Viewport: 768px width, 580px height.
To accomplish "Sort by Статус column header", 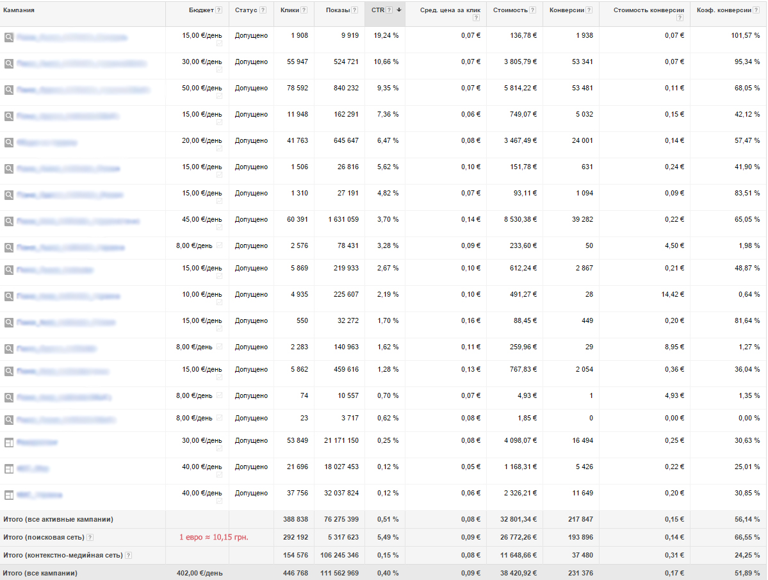I will (246, 10).
